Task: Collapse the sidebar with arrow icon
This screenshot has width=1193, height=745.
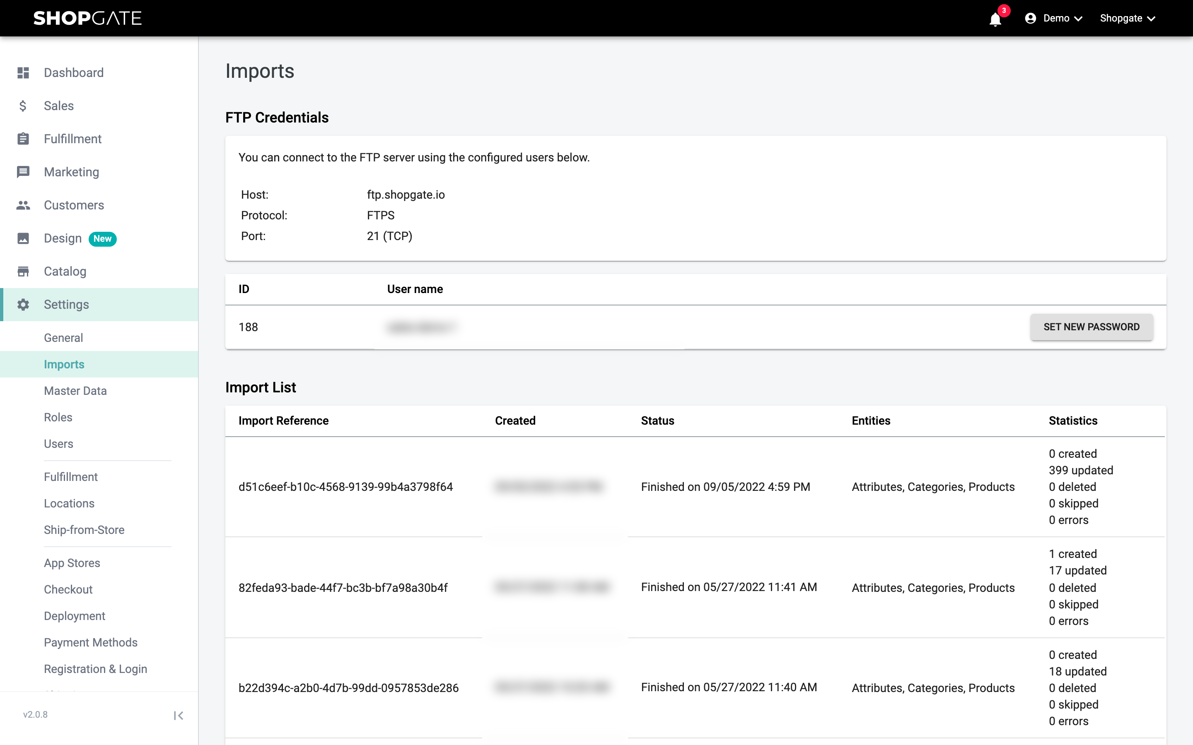Action: (x=179, y=716)
